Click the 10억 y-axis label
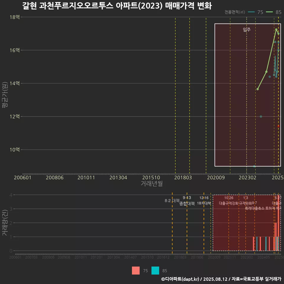 [x=15, y=150]
